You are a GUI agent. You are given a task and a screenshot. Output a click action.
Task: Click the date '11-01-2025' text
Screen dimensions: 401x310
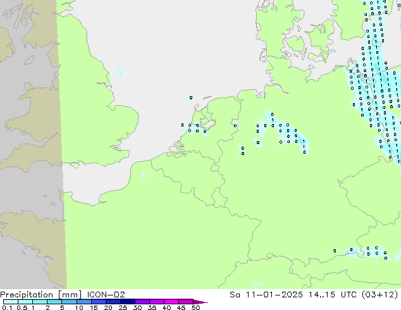274,295
